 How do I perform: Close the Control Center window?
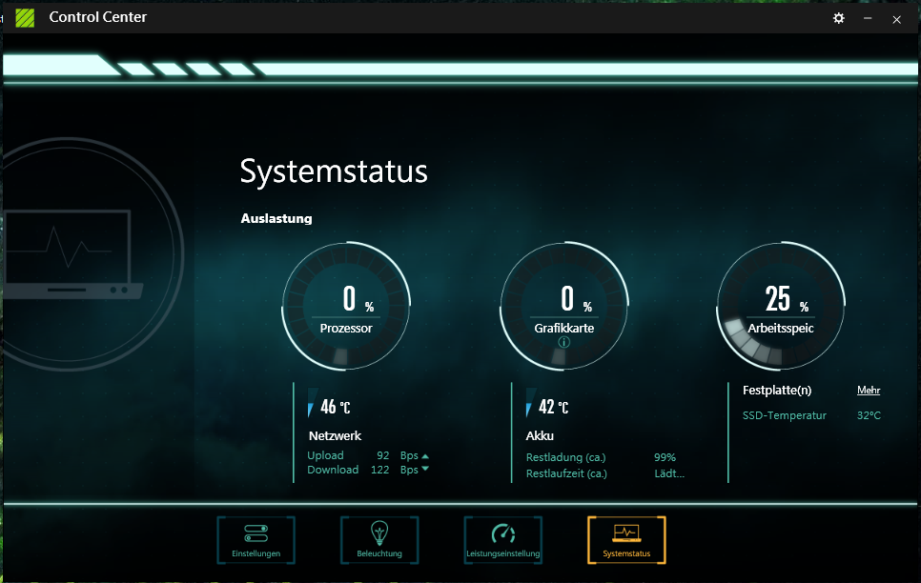(x=896, y=19)
